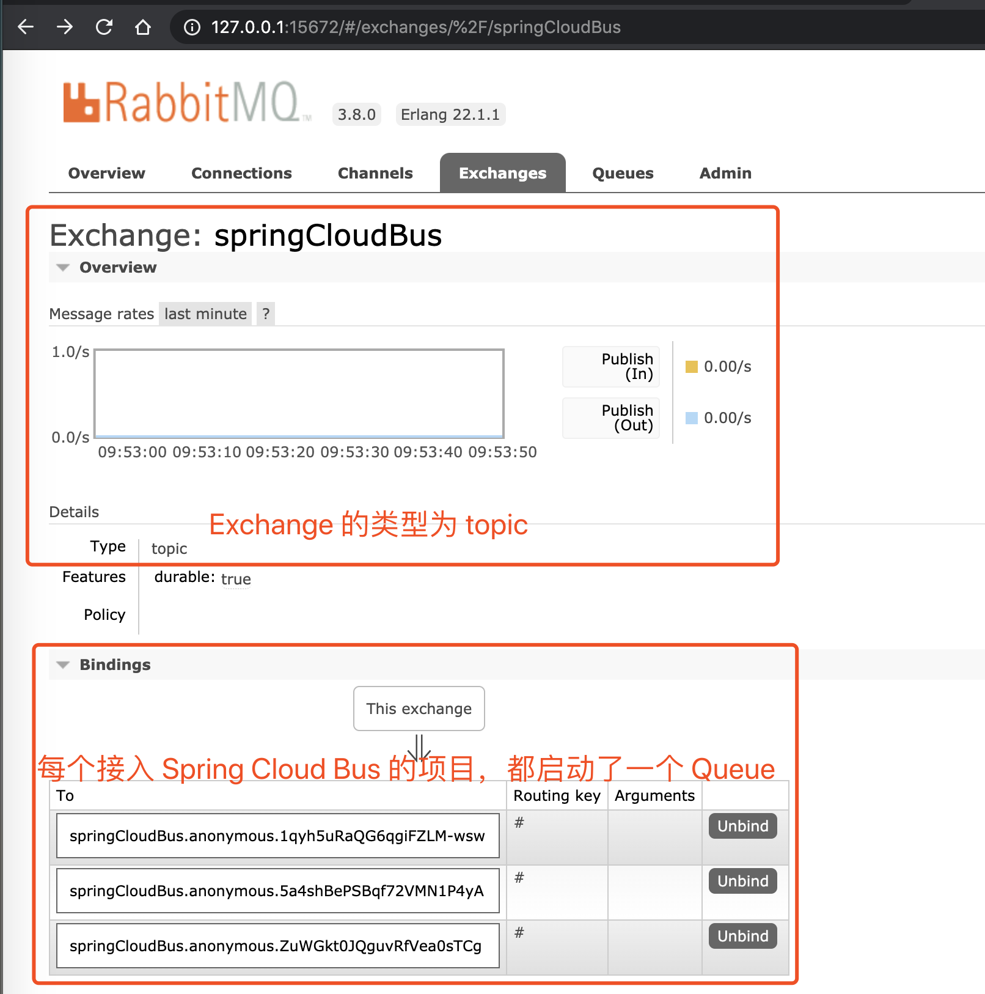Focus the address bar URL
Image resolution: width=985 pixels, height=994 pixels.
(416, 28)
